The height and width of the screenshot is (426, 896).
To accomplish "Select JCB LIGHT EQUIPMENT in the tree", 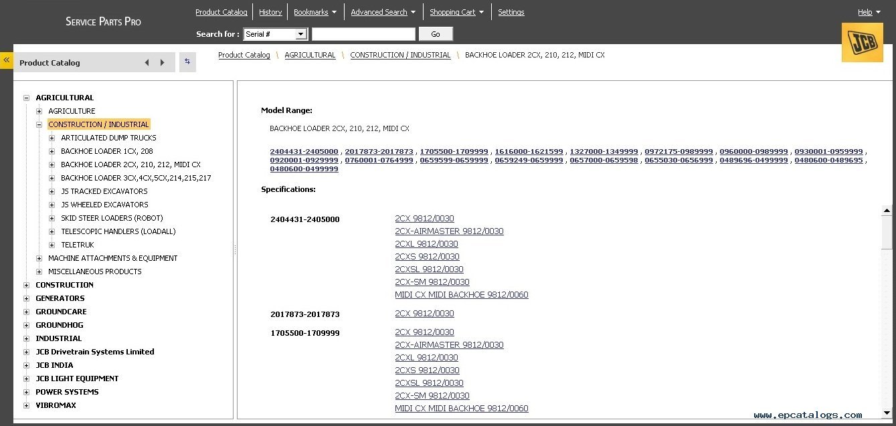I will [77, 379].
